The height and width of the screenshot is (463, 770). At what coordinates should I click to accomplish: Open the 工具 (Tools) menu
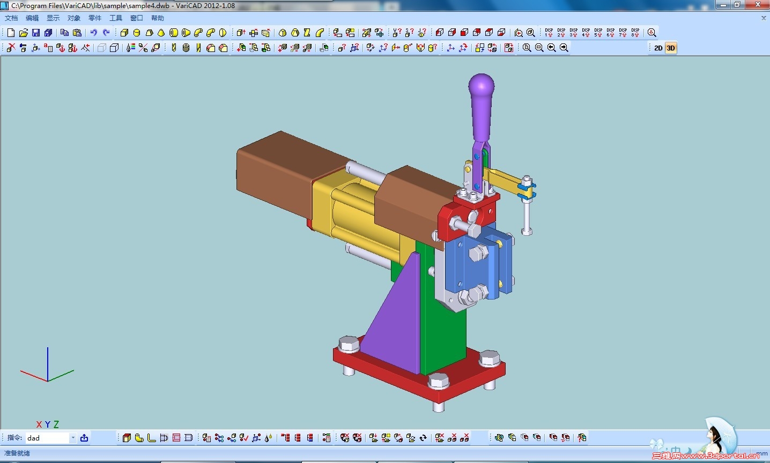116,18
